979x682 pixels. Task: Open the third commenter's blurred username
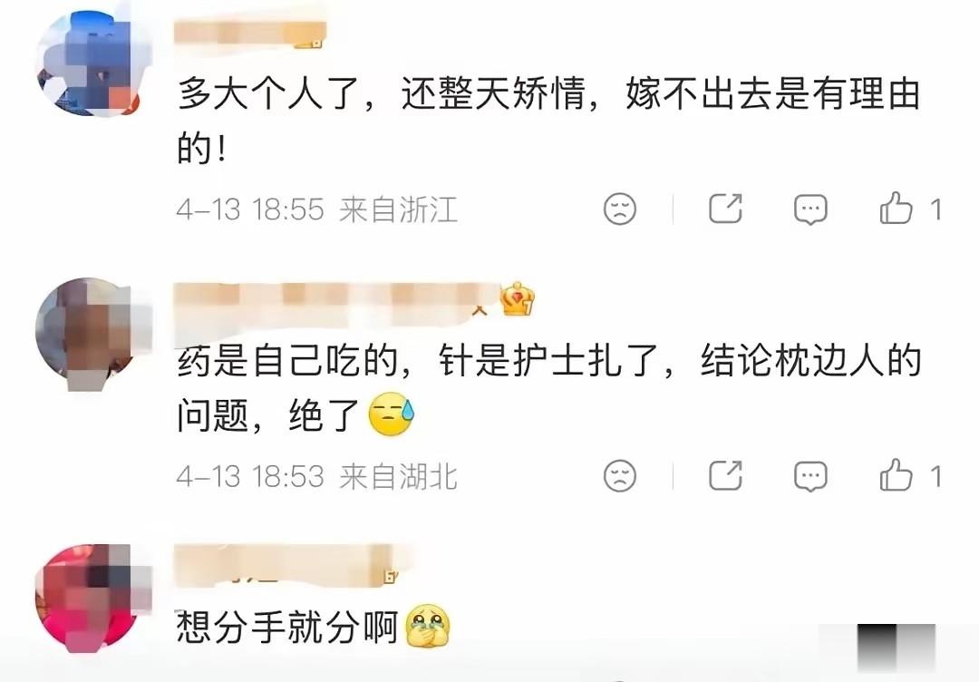[x=286, y=566]
